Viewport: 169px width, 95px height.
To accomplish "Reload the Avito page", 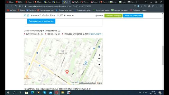I will [x=16, y=6].
